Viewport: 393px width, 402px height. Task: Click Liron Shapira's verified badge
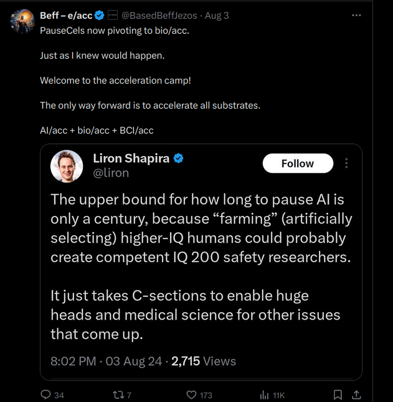point(179,159)
